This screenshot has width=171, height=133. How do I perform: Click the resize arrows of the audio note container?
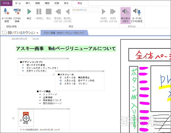[x=68, y=109]
